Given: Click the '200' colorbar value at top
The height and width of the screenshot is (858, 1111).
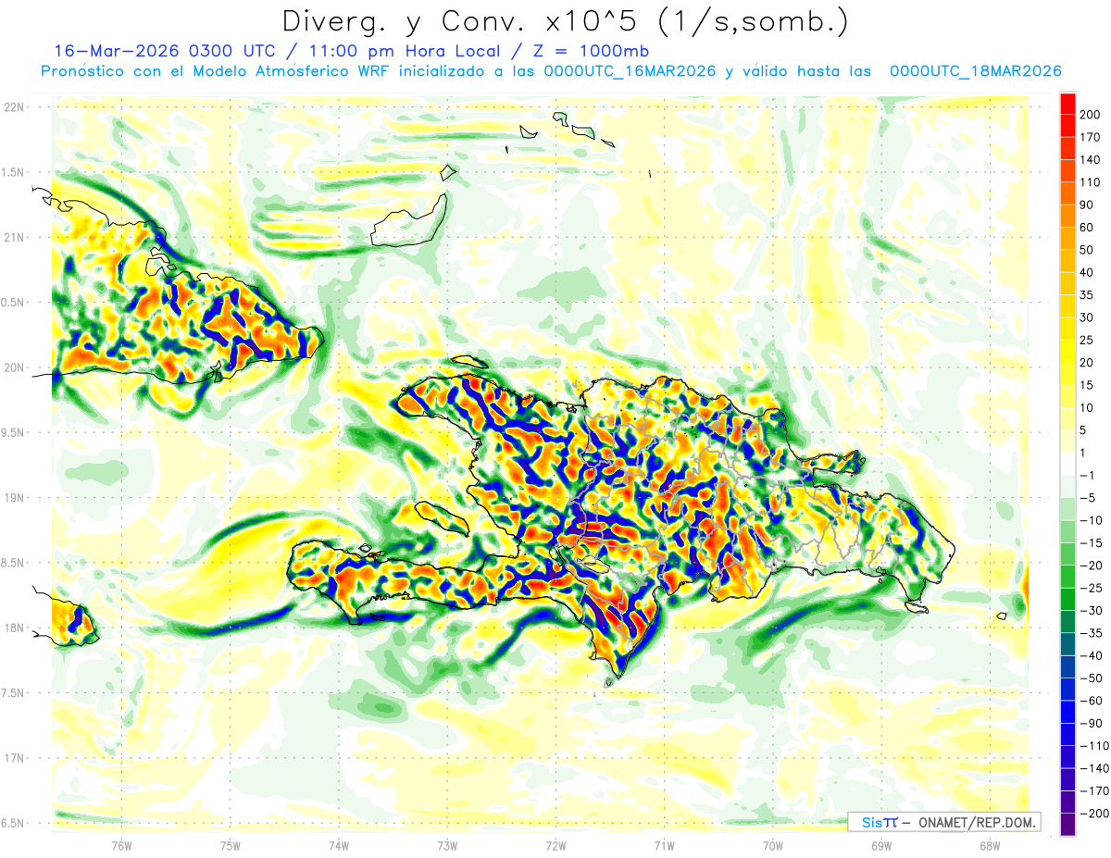Looking at the screenshot, I should pyautogui.click(x=1091, y=114).
